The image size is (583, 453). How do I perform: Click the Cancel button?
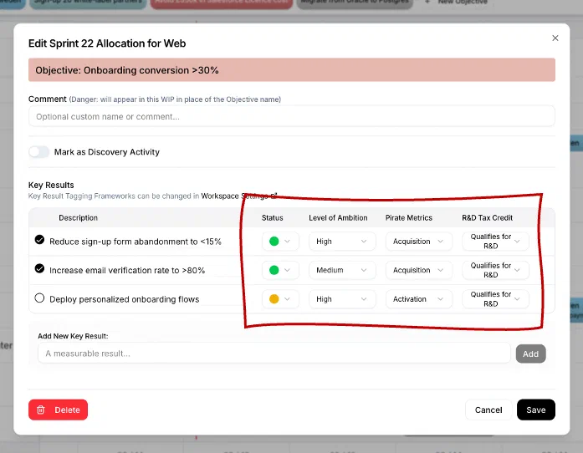488,410
